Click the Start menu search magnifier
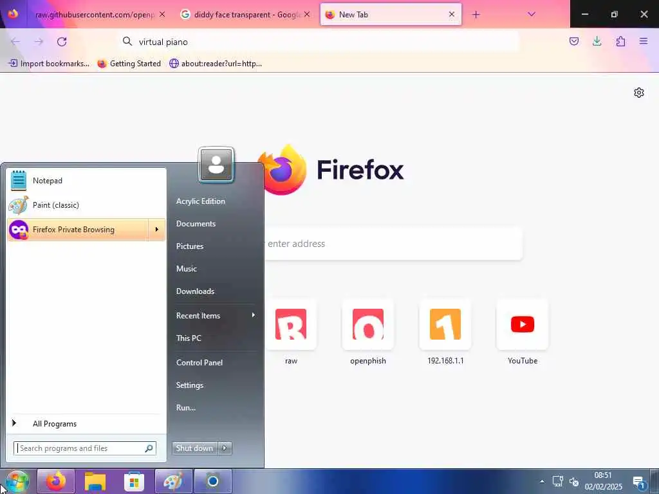Viewport: 659px width, 494px height. tap(149, 448)
